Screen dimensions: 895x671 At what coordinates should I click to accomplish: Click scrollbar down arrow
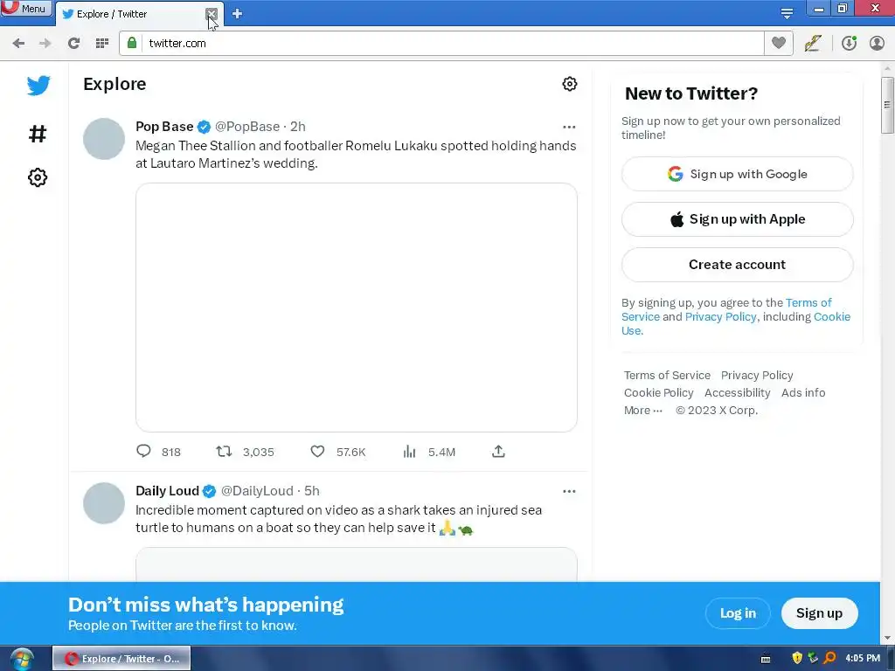(887, 638)
